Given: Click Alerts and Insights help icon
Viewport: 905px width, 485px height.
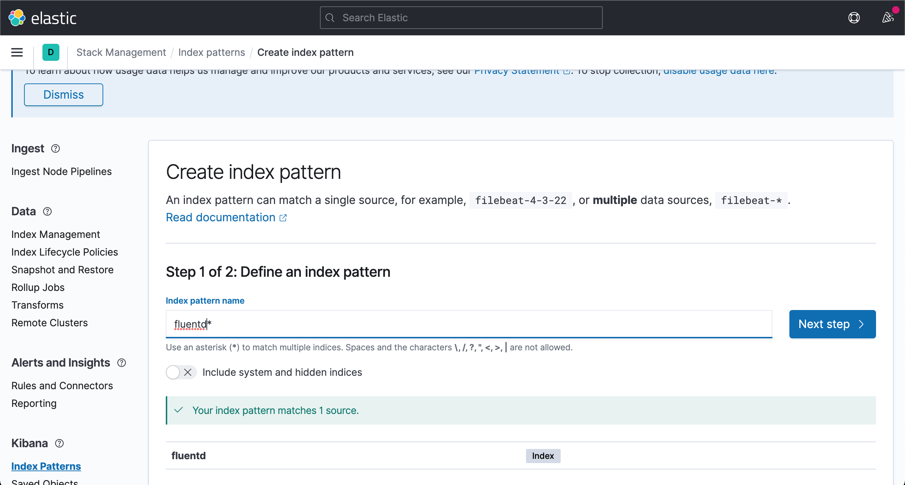Looking at the screenshot, I should point(122,363).
